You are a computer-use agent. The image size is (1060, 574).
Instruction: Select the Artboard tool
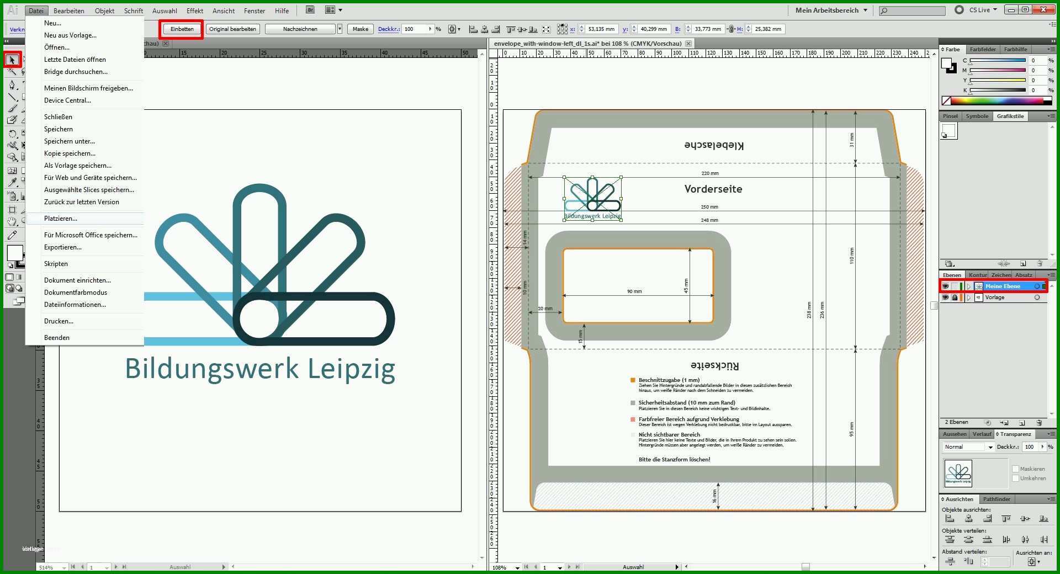coord(12,209)
